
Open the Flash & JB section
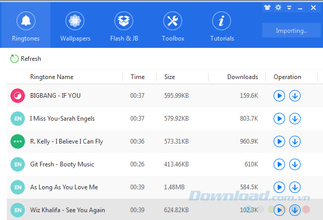(x=124, y=26)
